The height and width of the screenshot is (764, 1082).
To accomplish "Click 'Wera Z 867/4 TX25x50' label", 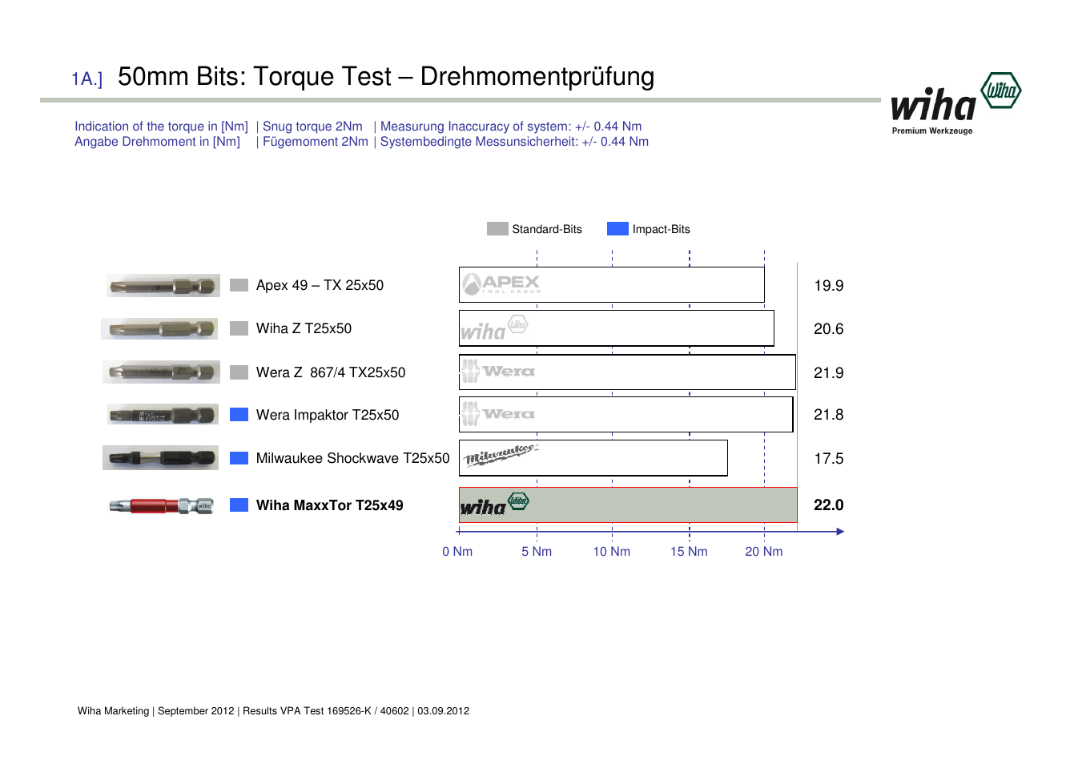I will click(x=331, y=372).
